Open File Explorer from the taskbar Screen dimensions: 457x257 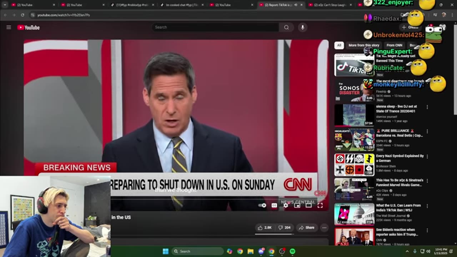pyautogui.click(x=251, y=251)
